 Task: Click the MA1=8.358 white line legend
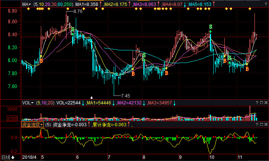(x=87, y=4)
